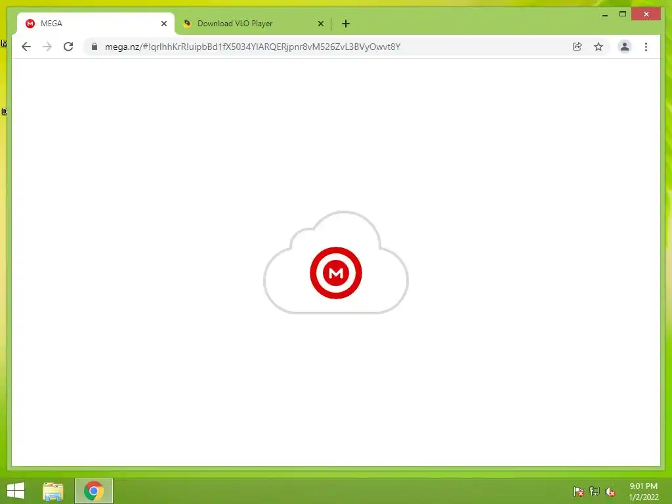The width and height of the screenshot is (672, 504).
Task: Open the clock showing 9:01 PM
Action: pos(643,492)
